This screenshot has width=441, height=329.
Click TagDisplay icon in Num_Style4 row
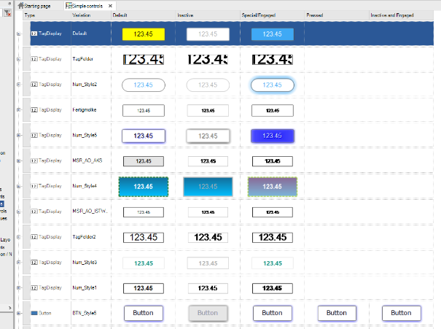coord(34,186)
